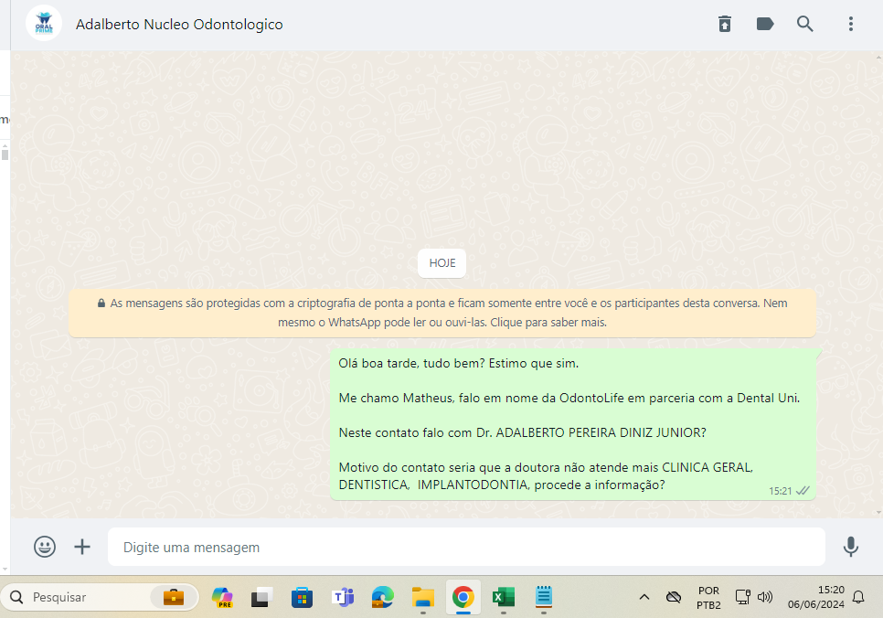The image size is (883, 618).
Task: Open Microsoft Store from taskbar
Action: click(x=302, y=597)
